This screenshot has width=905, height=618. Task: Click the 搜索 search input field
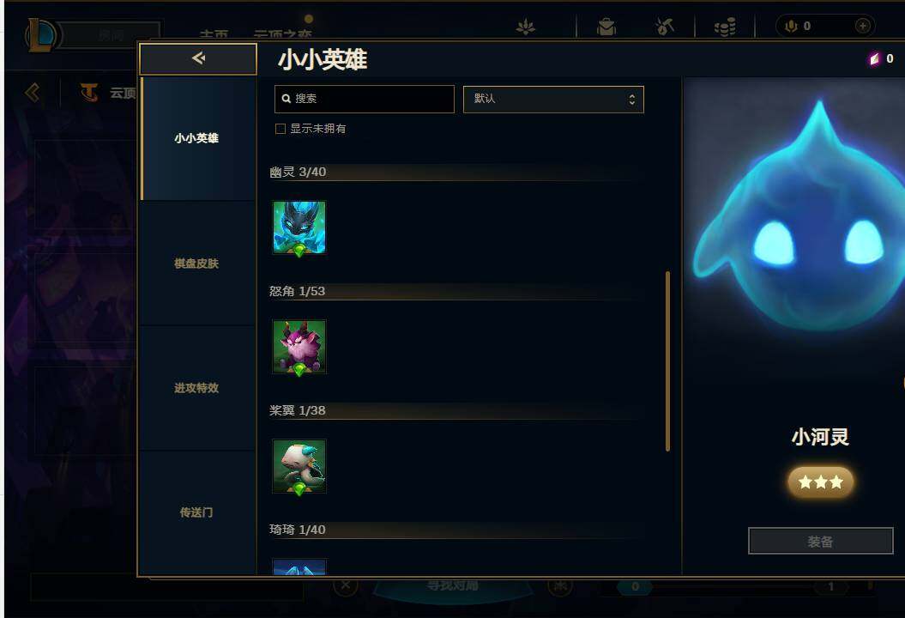(365, 100)
